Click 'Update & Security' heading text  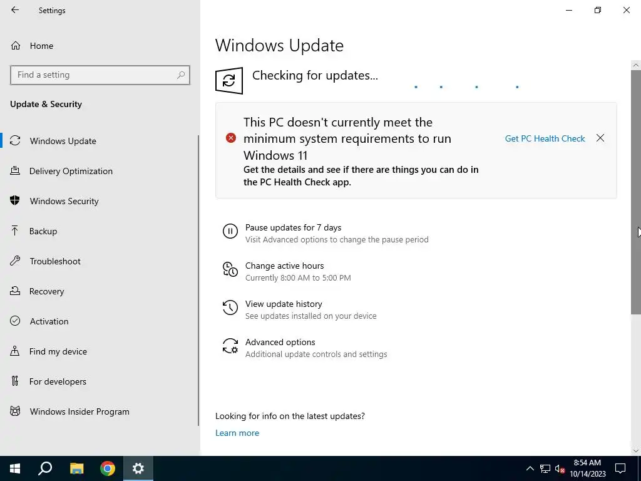46,104
